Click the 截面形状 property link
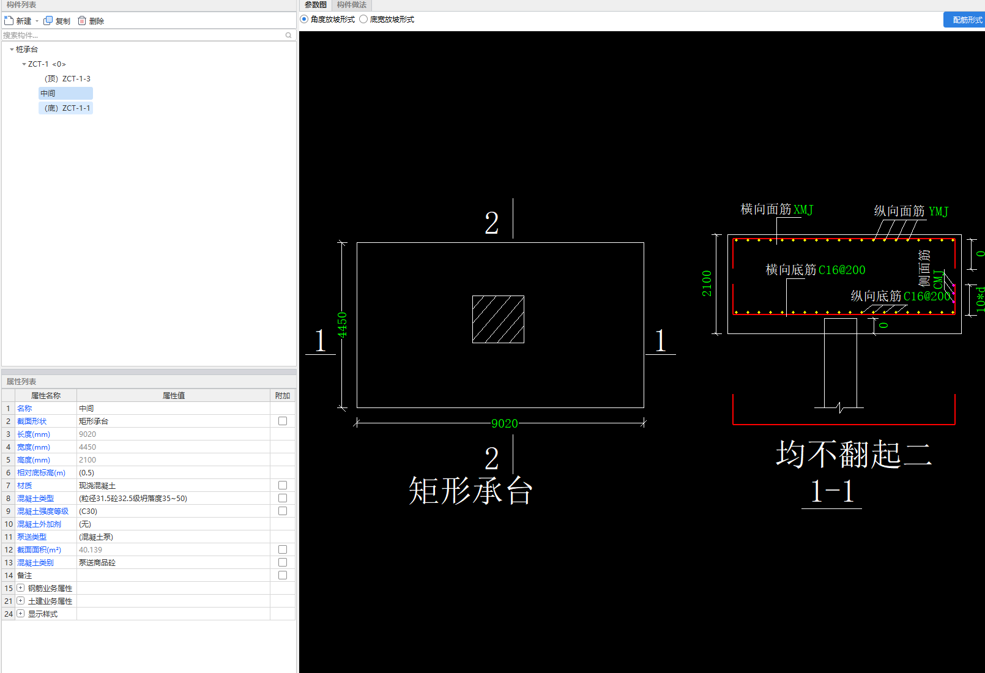985x673 pixels. click(x=32, y=421)
